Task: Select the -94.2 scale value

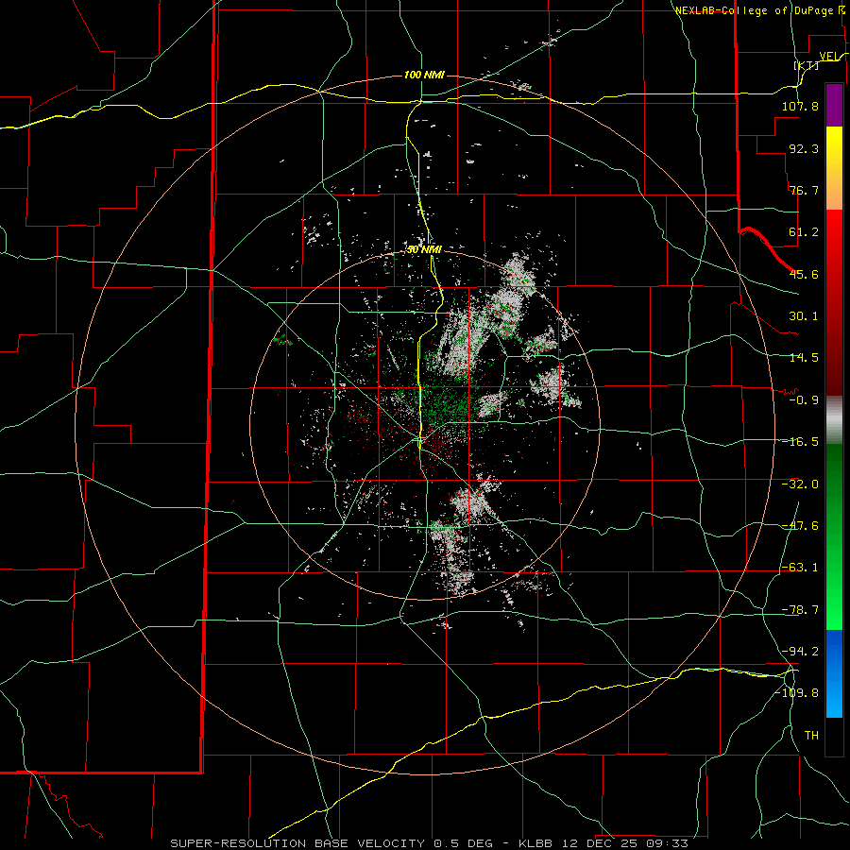Action: pos(800,651)
